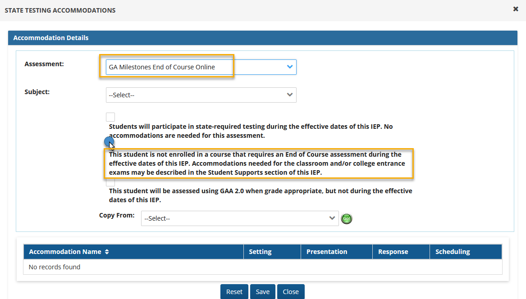This screenshot has height=299, width=526.
Task: Open the Assessment dropdown
Action: coord(201,67)
